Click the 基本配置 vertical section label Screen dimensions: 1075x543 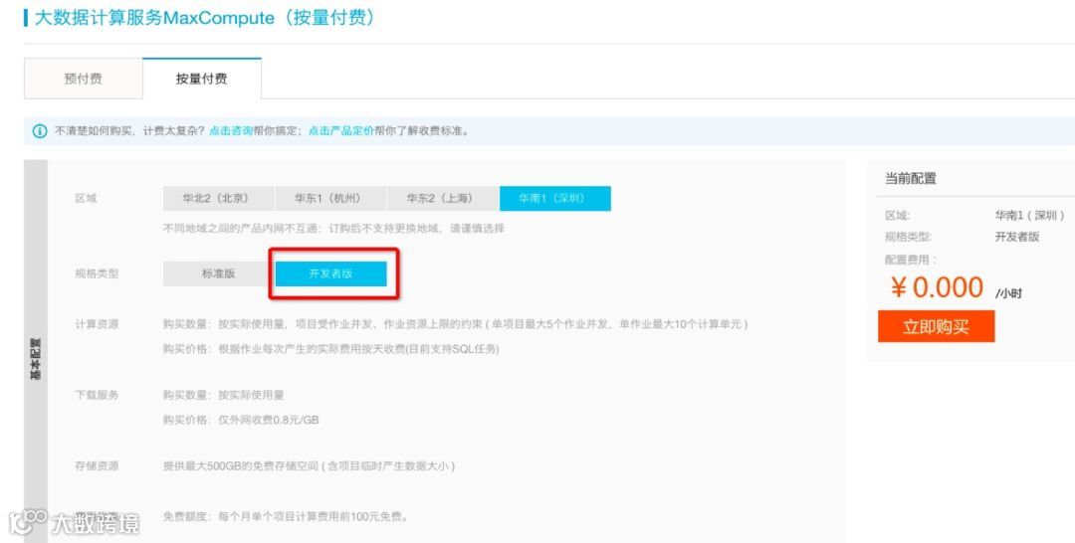tap(36, 359)
